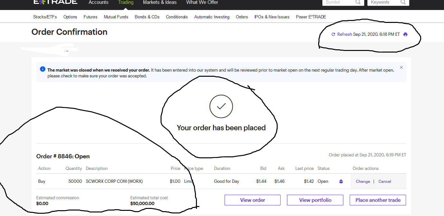Go to the Bonds & CDs tab

pos(147,17)
